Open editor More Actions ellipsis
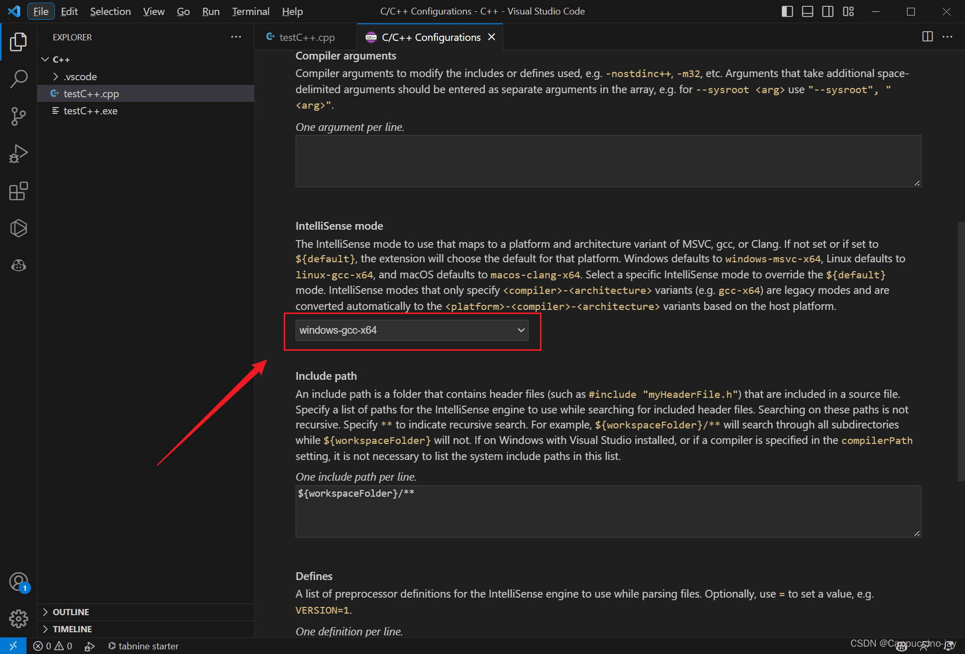The width and height of the screenshot is (965, 654). 947,37
